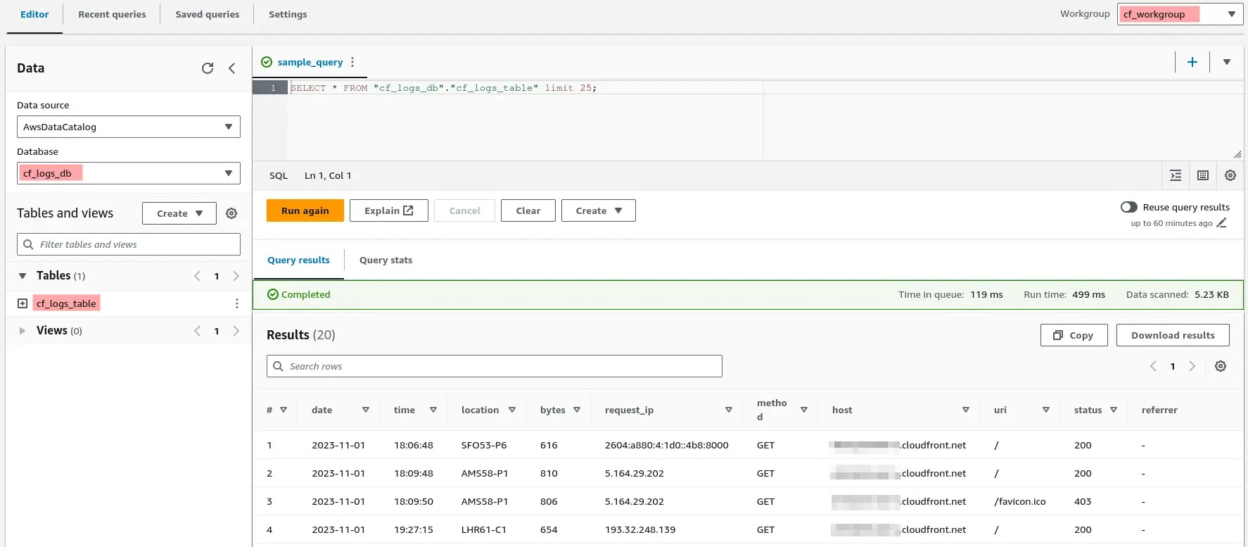Sort results by location column
The height and width of the screenshot is (547, 1248).
point(512,410)
